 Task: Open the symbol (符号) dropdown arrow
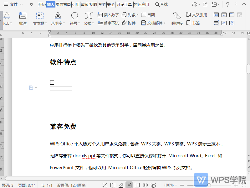tap(79, 23)
